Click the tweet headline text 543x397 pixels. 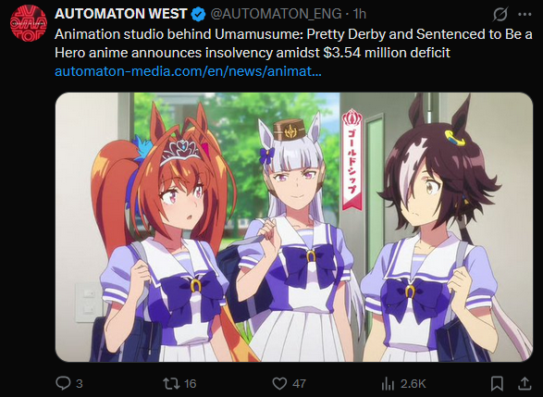click(293, 43)
